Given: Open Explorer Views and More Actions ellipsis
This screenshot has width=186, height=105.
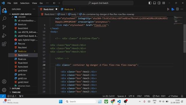Looking at the screenshot, I should click(x=34, y=9).
